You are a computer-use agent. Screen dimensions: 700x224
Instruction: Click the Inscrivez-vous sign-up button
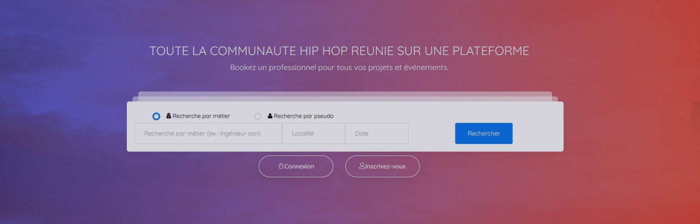tap(382, 166)
